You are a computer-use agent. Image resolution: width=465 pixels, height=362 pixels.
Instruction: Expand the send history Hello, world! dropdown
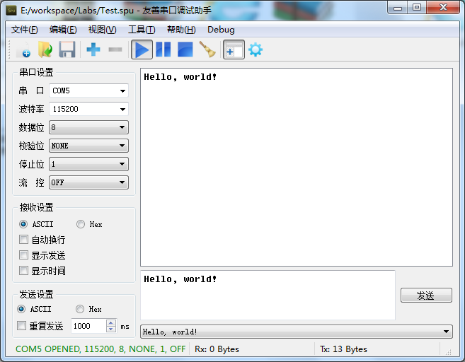tap(297, 332)
